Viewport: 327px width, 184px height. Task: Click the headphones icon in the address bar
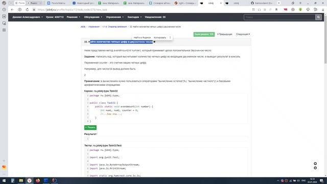point(259,10)
